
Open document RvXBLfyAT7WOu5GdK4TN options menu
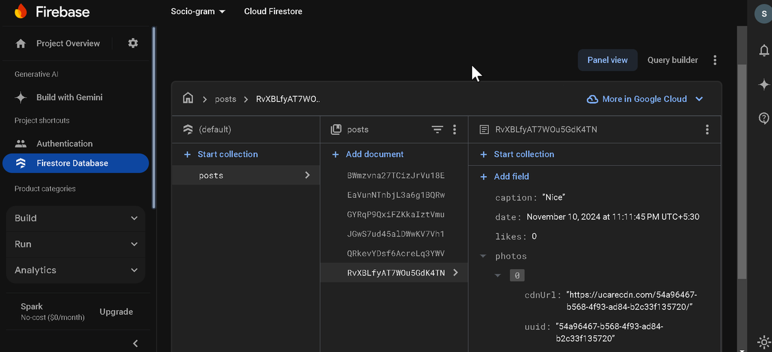coord(707,130)
